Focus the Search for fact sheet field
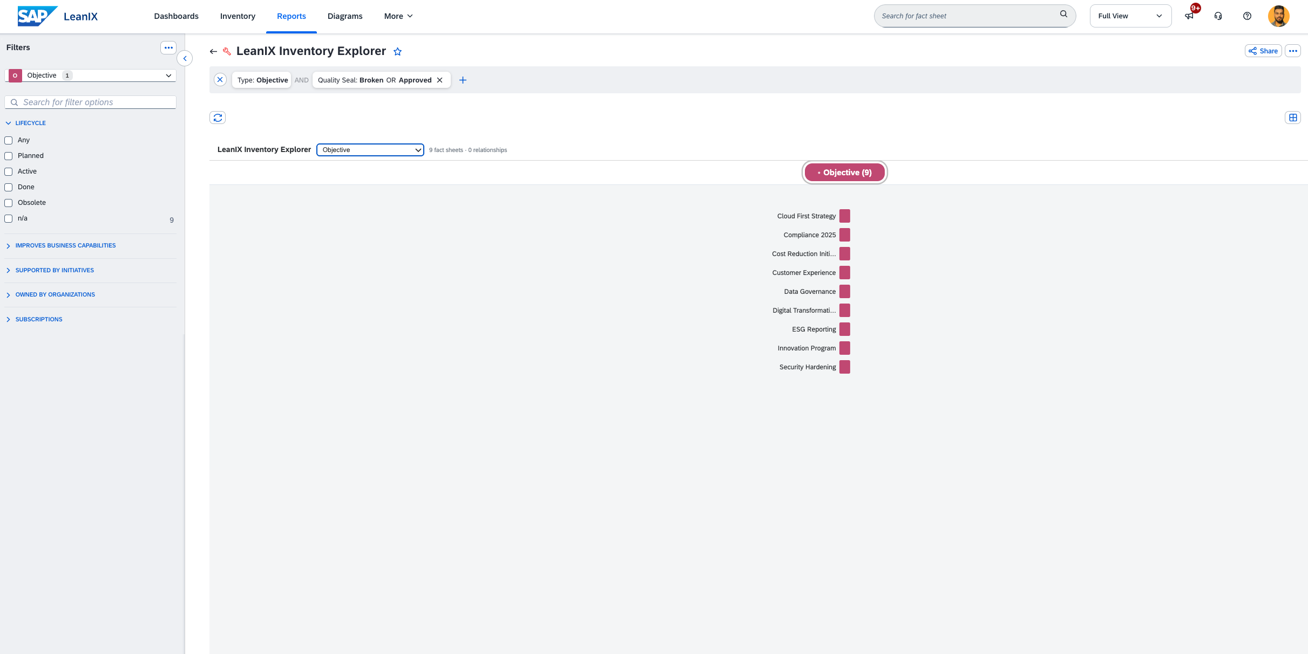 coord(975,16)
